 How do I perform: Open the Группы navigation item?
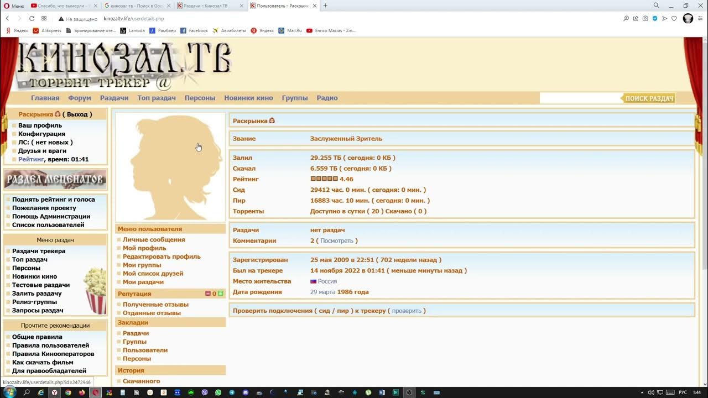coord(295,98)
